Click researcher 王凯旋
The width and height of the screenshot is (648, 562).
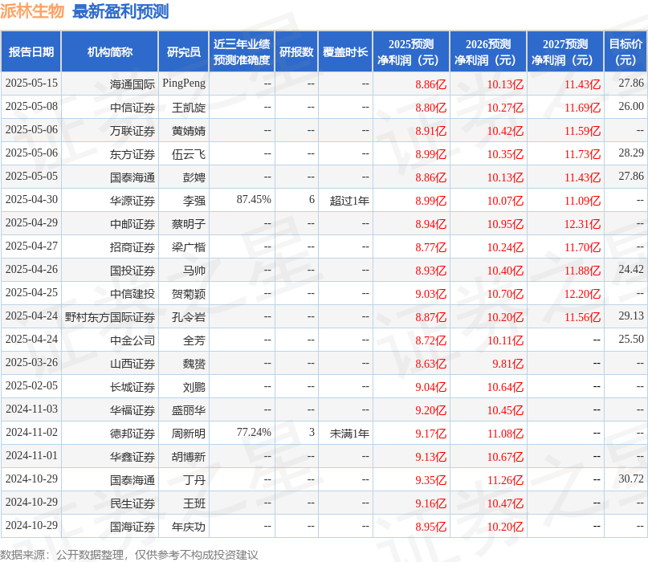coord(189,108)
